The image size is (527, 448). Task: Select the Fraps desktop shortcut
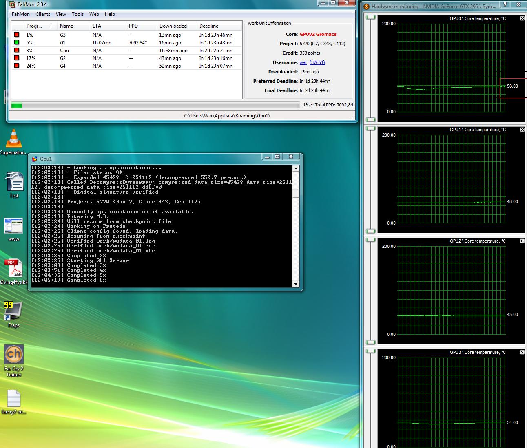pyautogui.click(x=14, y=315)
